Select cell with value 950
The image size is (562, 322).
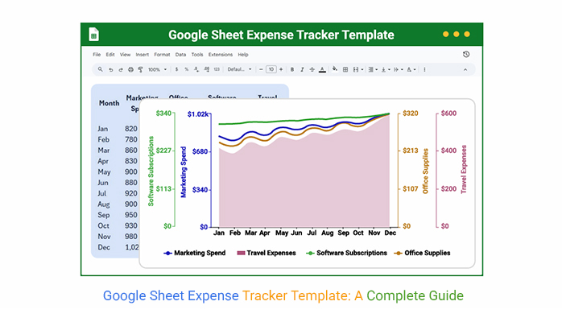[x=130, y=215]
